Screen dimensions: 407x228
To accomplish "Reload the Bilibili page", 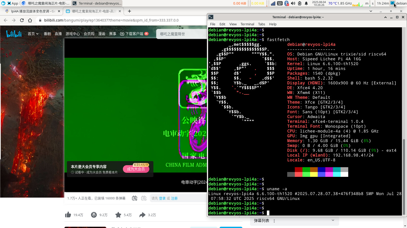I will (22, 20).
